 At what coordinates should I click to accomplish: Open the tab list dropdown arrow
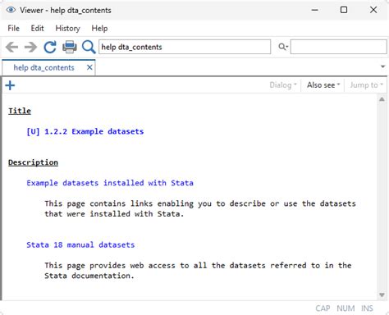coord(382,66)
